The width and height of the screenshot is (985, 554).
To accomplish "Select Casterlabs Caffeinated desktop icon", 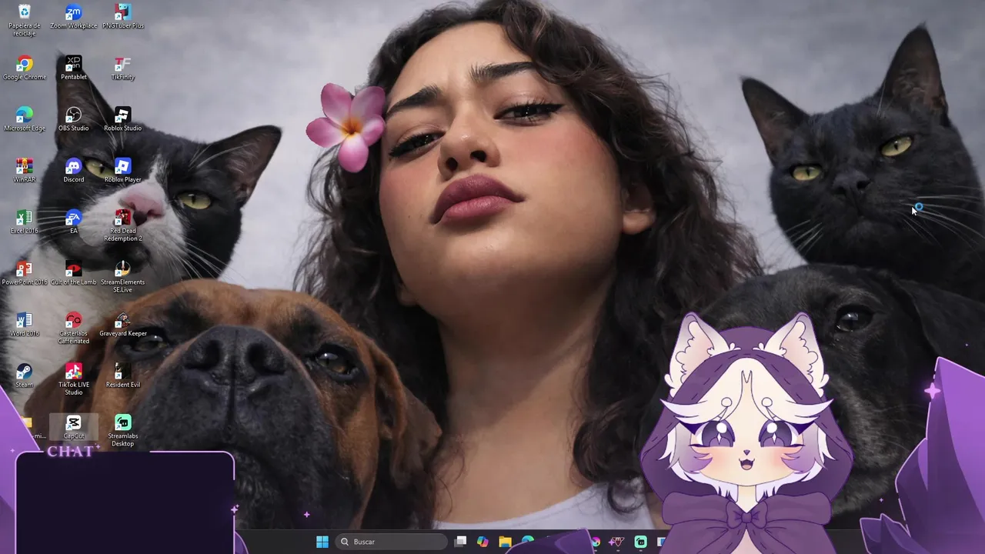I will click(x=73, y=328).
